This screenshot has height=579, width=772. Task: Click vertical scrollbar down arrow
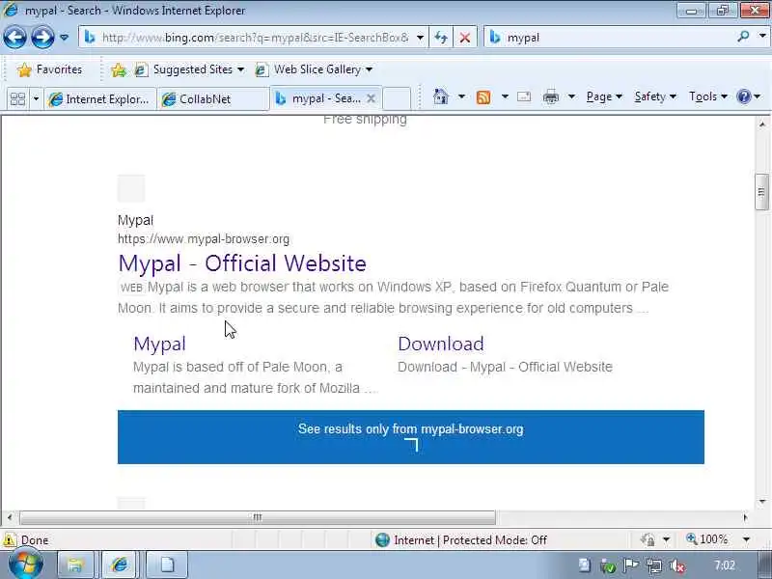(761, 502)
